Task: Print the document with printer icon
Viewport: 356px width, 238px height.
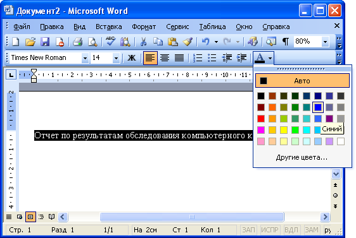Action: (x=78, y=42)
